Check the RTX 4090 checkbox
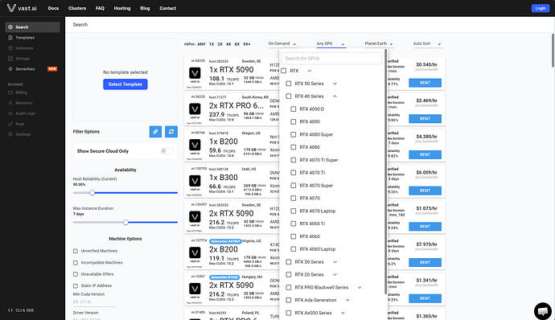Viewport: 555px width, 320px height. (293, 121)
